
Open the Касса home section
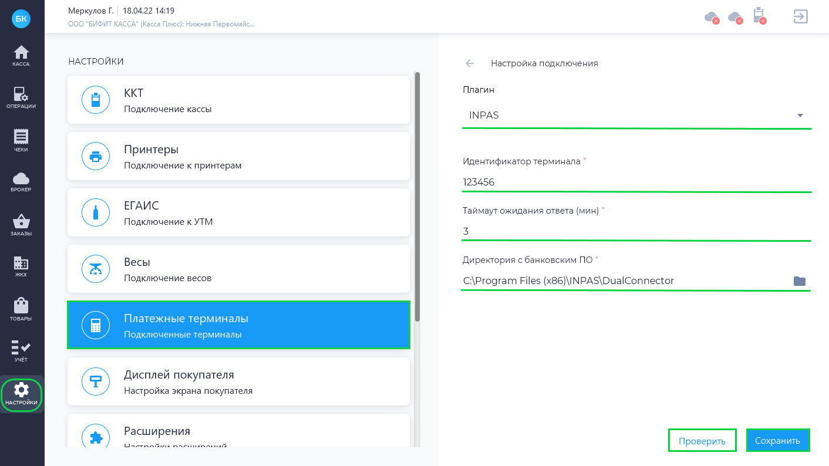[x=21, y=55]
